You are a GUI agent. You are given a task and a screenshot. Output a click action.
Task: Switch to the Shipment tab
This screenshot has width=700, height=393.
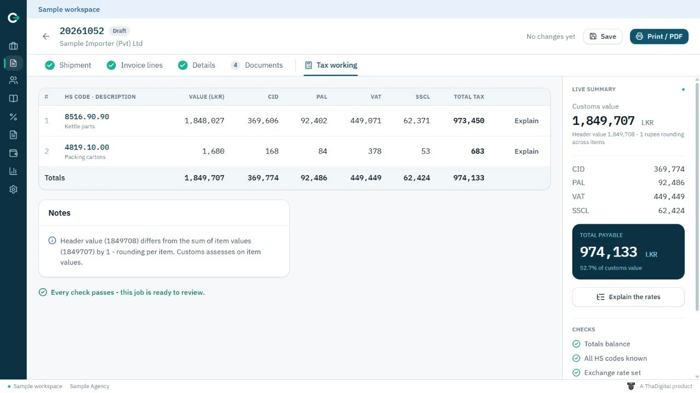point(68,65)
